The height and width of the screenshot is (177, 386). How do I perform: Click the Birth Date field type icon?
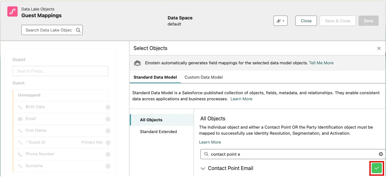click(20, 107)
